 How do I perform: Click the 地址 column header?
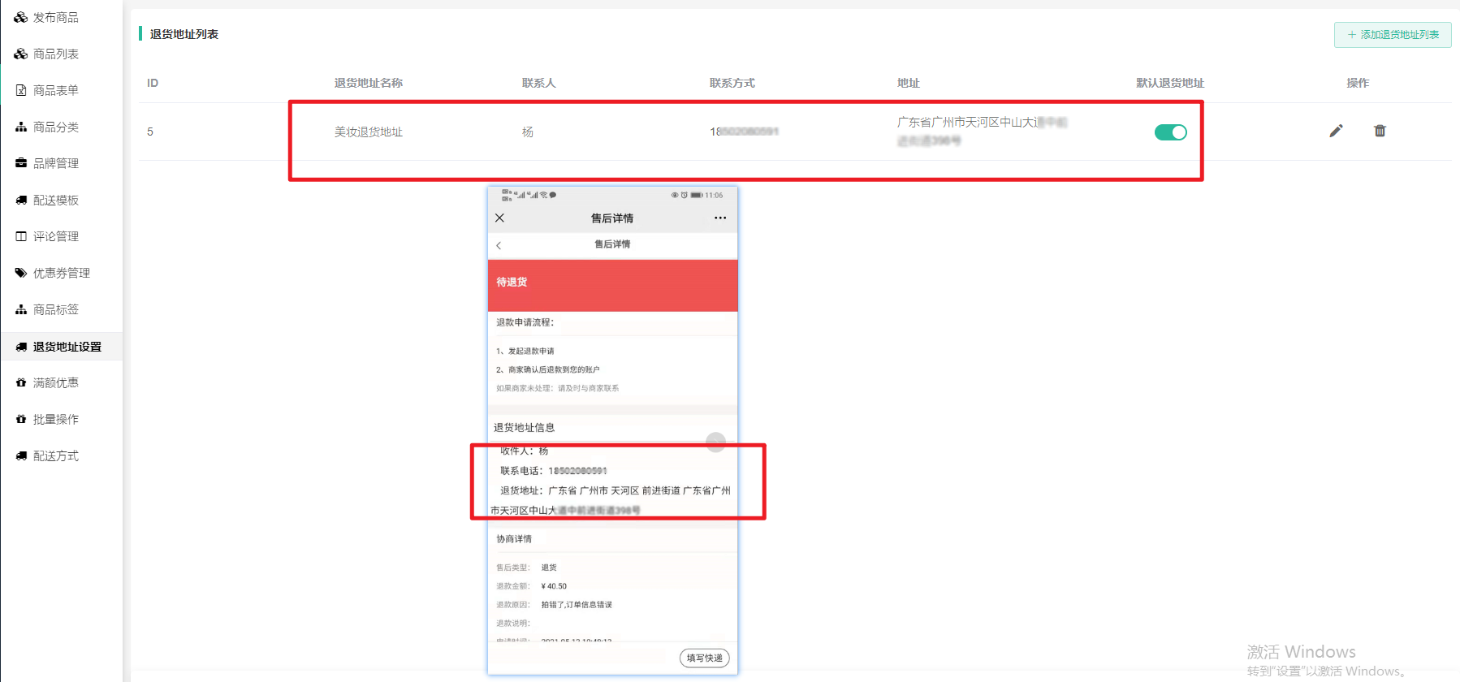909,83
